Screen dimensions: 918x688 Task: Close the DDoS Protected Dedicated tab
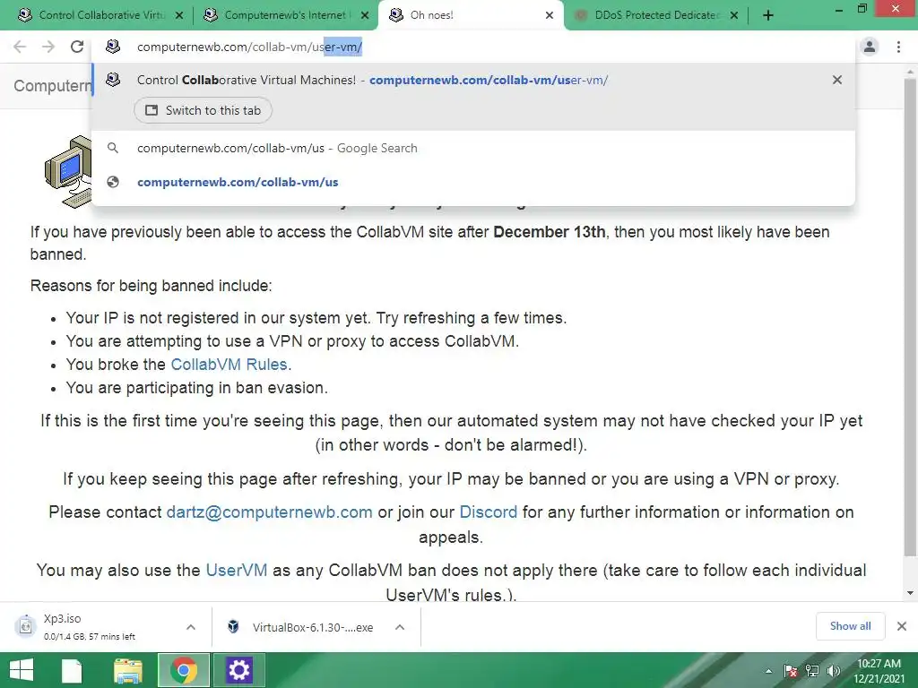734,16
